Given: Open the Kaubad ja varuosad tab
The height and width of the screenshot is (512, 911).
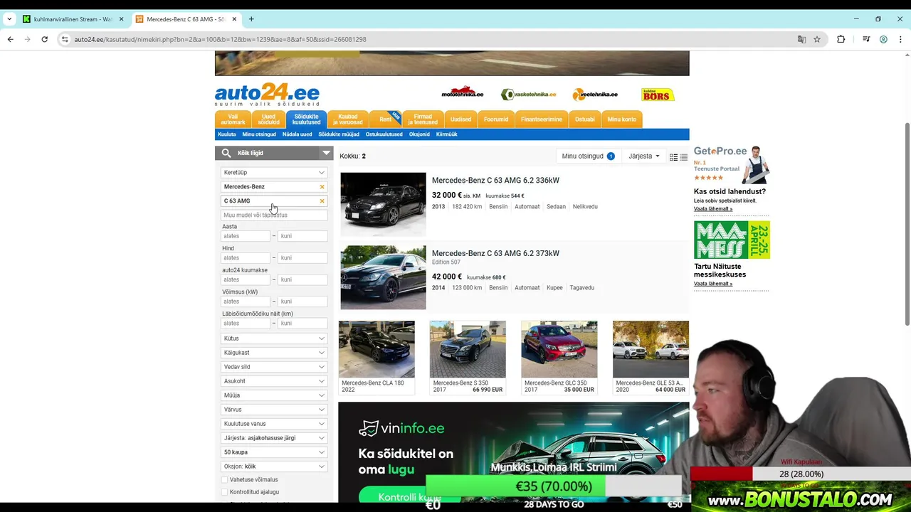Looking at the screenshot, I should tap(347, 119).
